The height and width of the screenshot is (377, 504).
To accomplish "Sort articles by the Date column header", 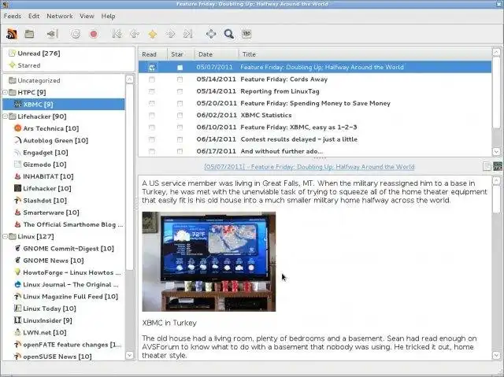I will click(217, 54).
